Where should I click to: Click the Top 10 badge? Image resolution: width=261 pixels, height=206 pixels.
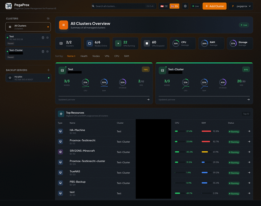[246, 114]
